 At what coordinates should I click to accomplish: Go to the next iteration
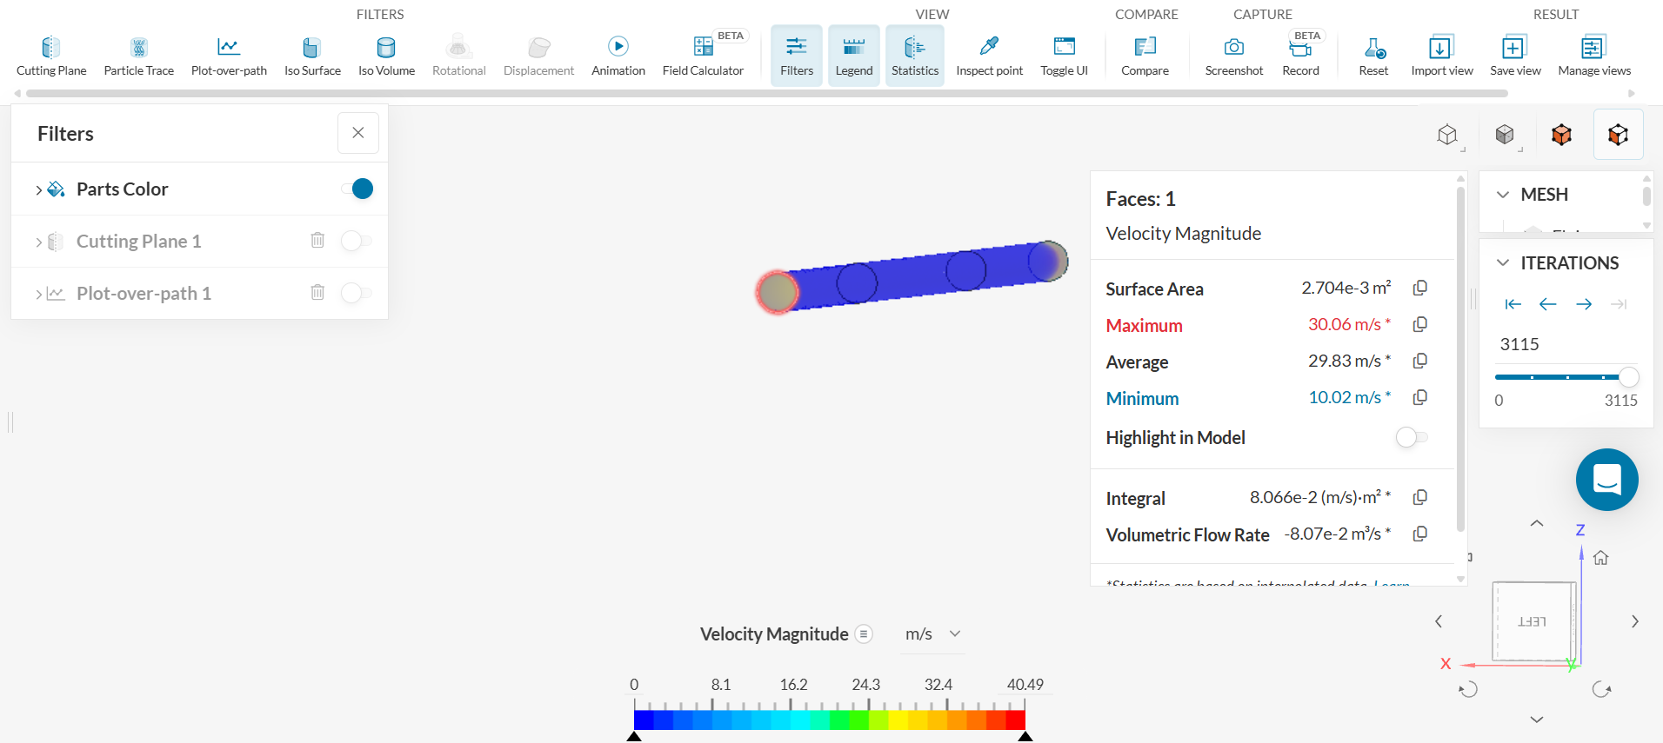[x=1584, y=304]
